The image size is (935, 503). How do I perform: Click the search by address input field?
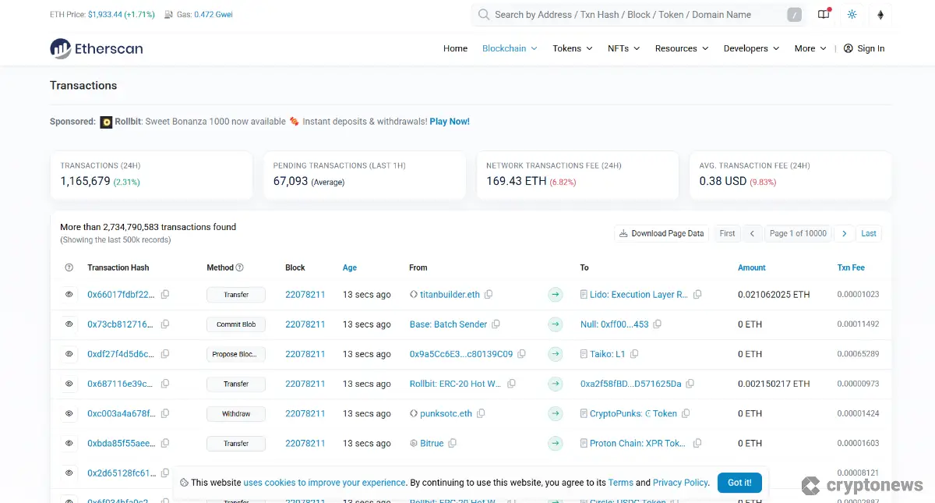coord(623,14)
